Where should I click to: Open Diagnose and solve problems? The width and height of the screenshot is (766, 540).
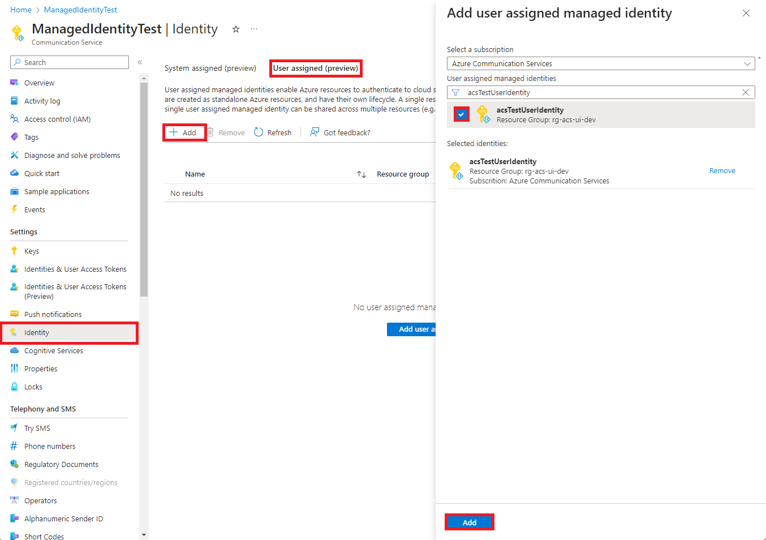72,155
